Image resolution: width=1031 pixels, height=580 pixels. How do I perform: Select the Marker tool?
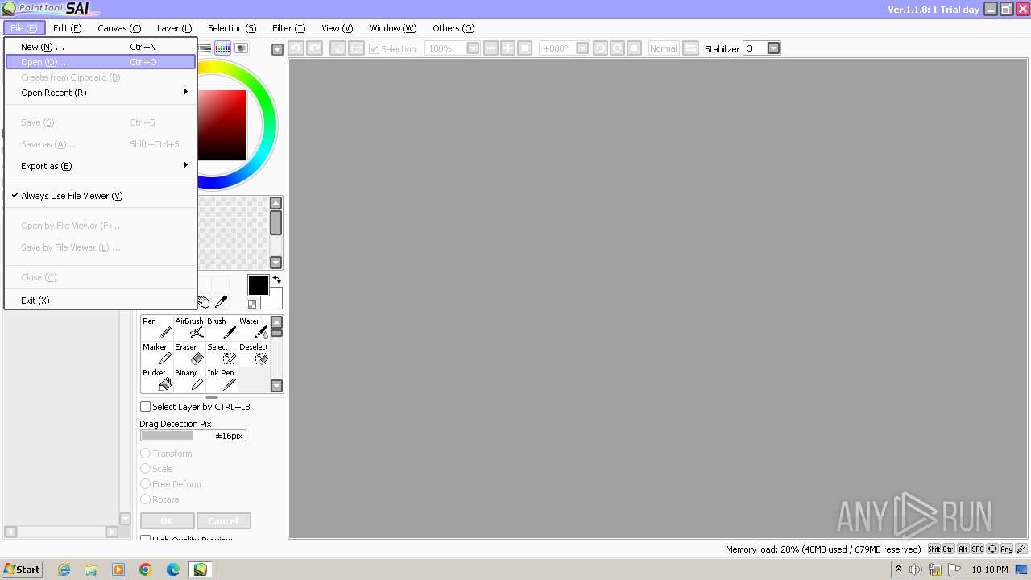click(x=156, y=354)
